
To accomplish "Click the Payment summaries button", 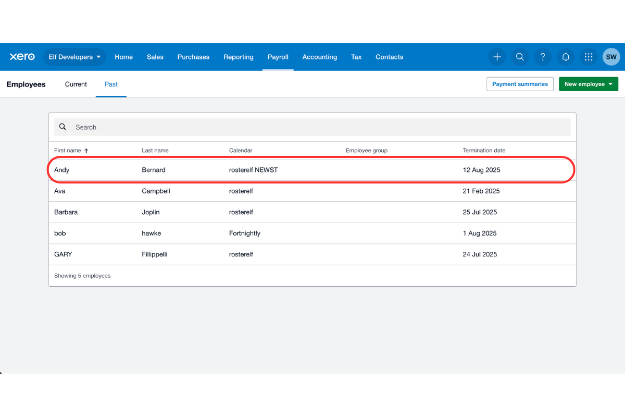I will (x=520, y=84).
